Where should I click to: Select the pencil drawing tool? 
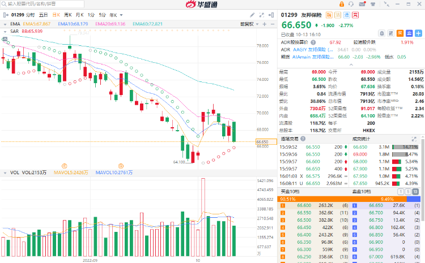[252, 15]
